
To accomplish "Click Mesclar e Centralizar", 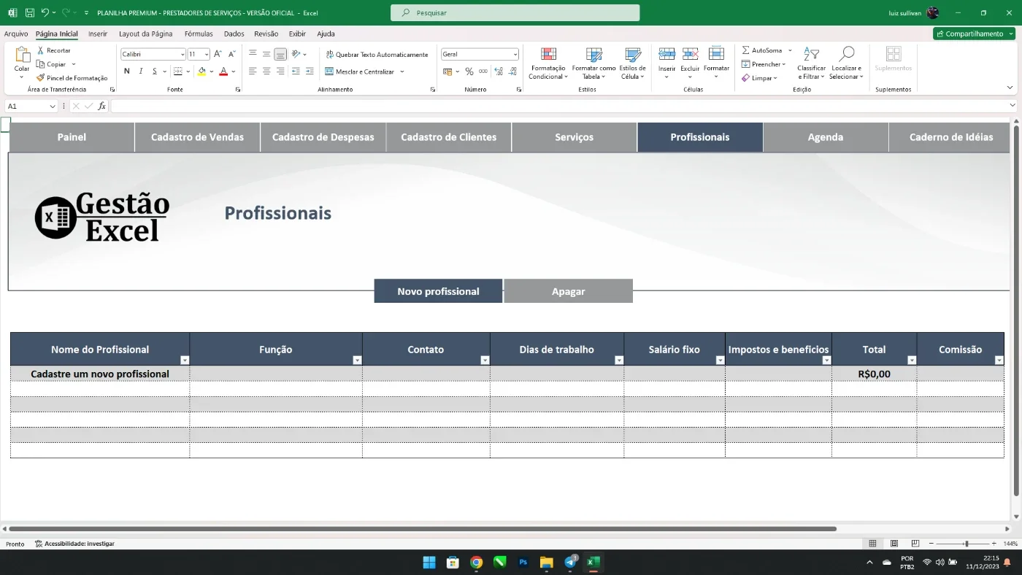I will click(361, 72).
